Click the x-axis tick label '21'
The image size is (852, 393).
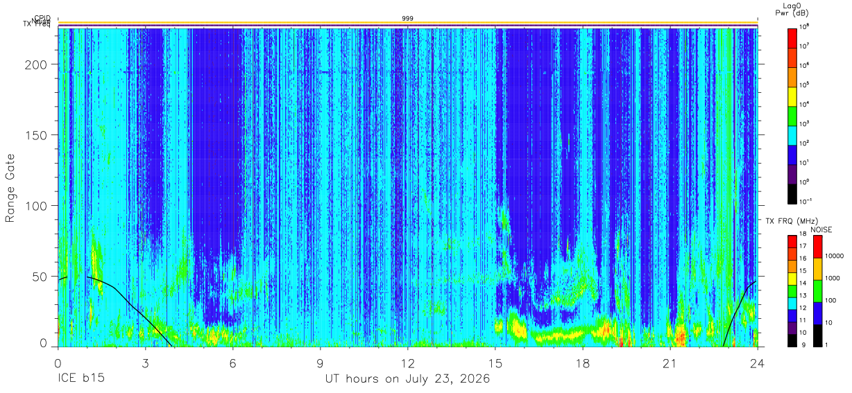pyautogui.click(x=670, y=363)
